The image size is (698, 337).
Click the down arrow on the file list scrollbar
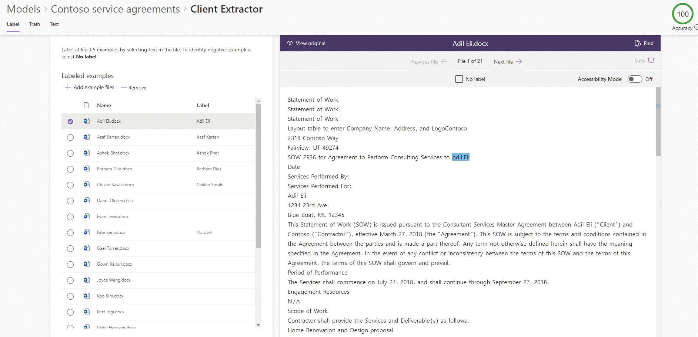pos(258,326)
